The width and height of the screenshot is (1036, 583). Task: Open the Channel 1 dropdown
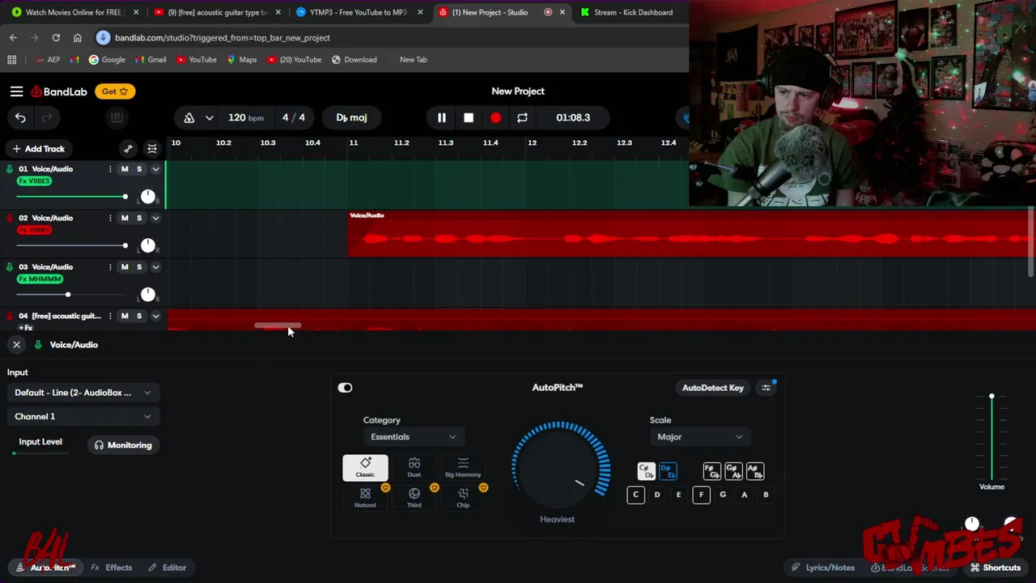click(83, 416)
